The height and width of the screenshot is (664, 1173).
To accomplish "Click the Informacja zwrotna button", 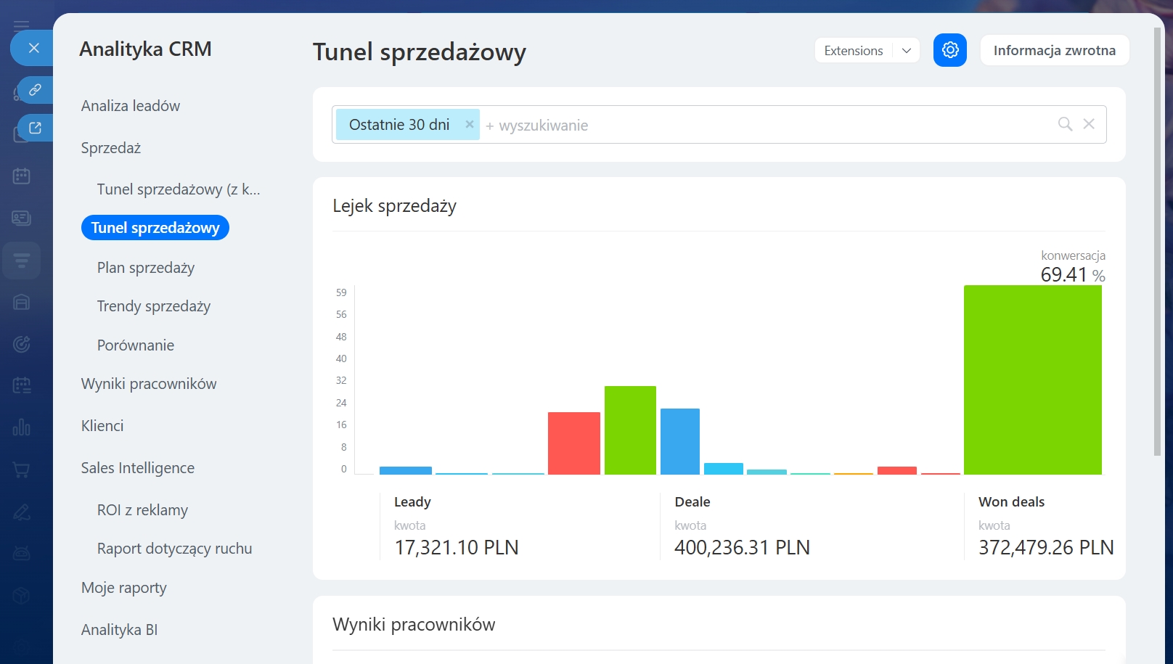I will tap(1054, 51).
